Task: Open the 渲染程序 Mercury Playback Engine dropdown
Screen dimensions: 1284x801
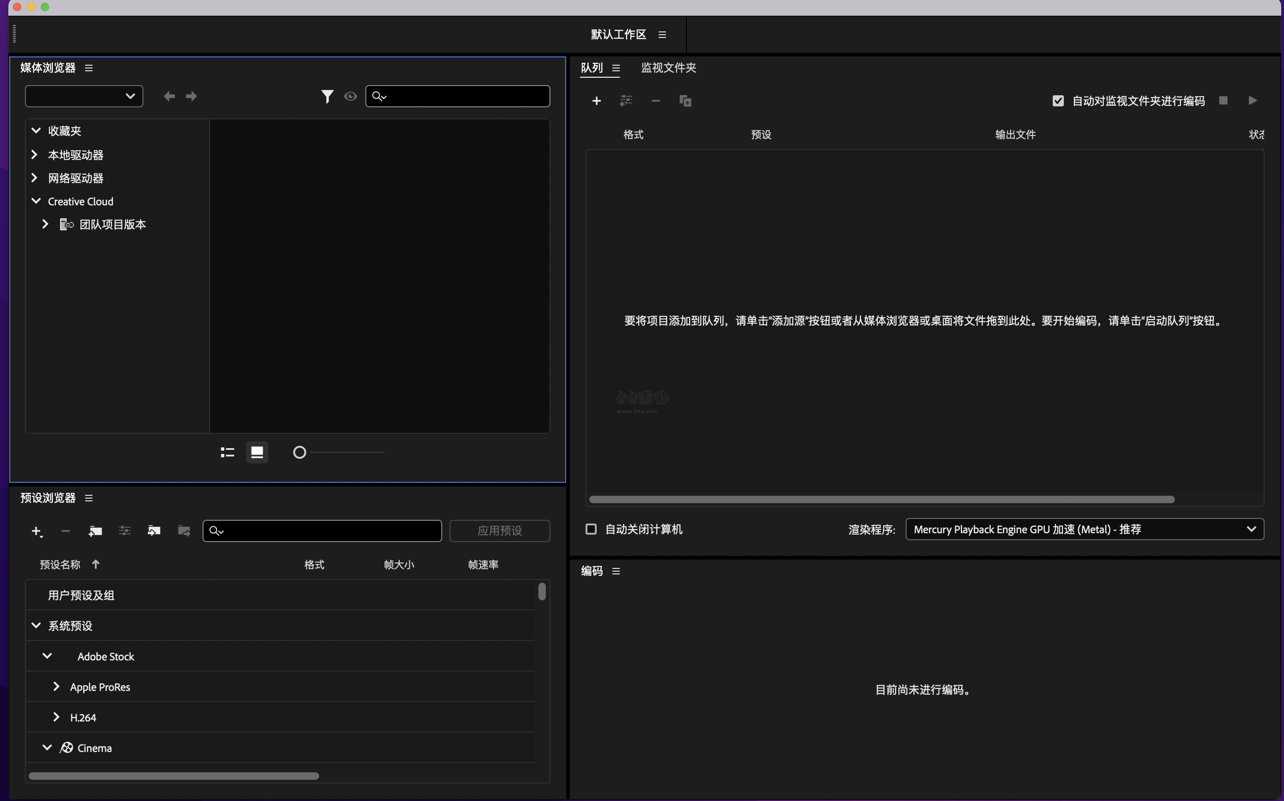Action: coord(1252,529)
